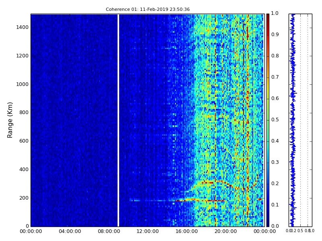
Task: Click the colorbar 0.1 value label
Action: [275, 205]
